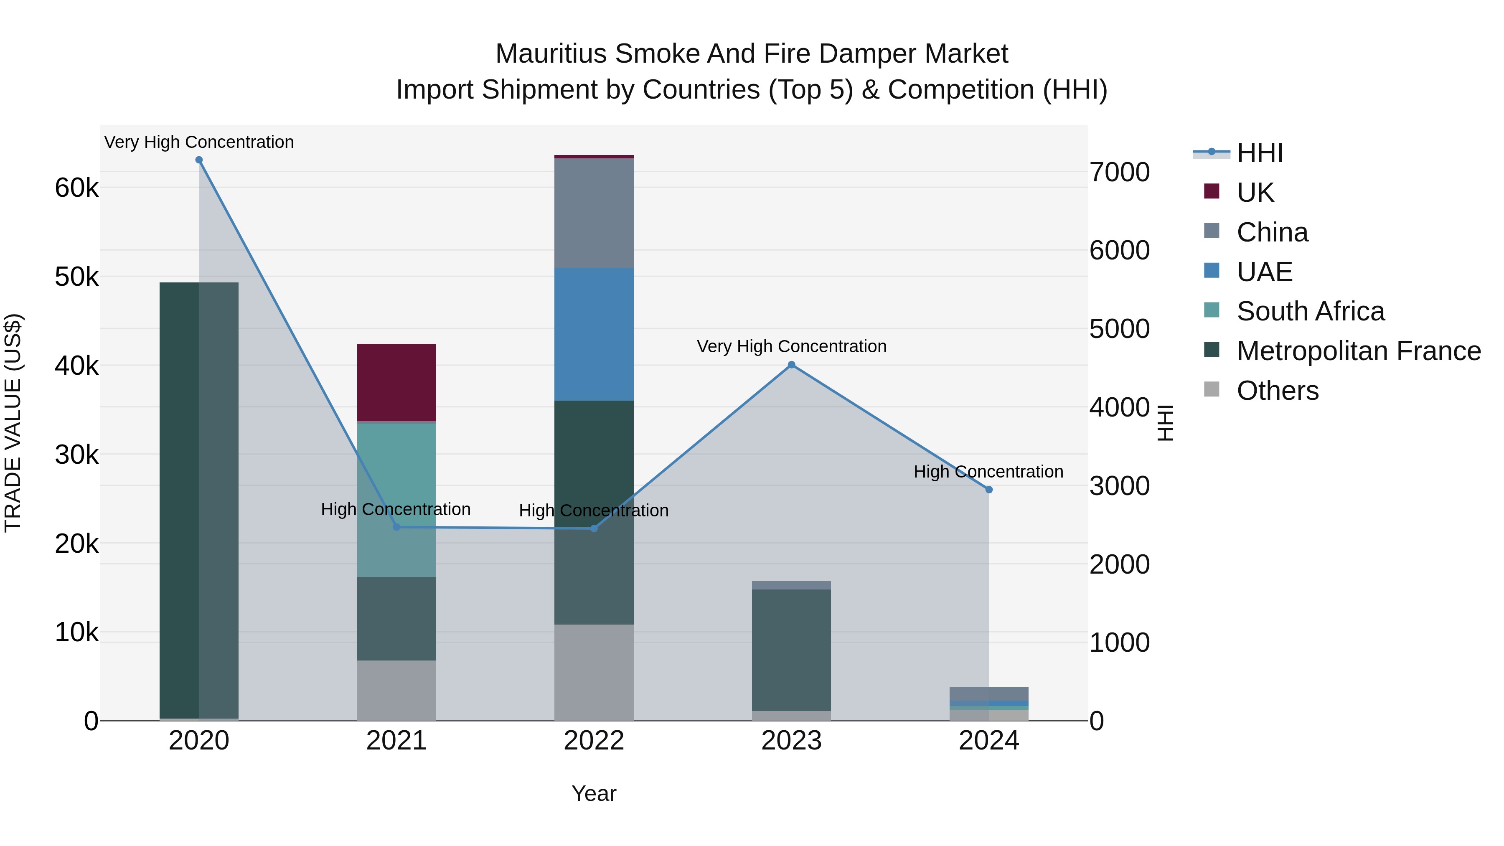Click the 2021 Others bar segment

[396, 691]
